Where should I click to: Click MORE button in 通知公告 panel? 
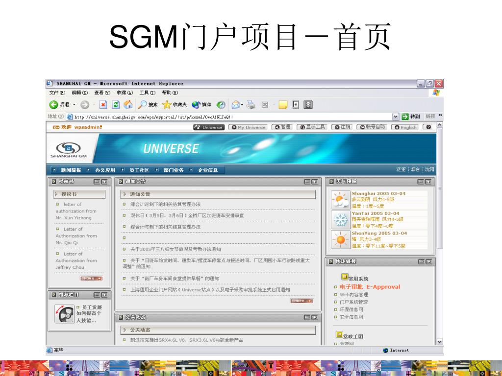[x=301, y=301]
